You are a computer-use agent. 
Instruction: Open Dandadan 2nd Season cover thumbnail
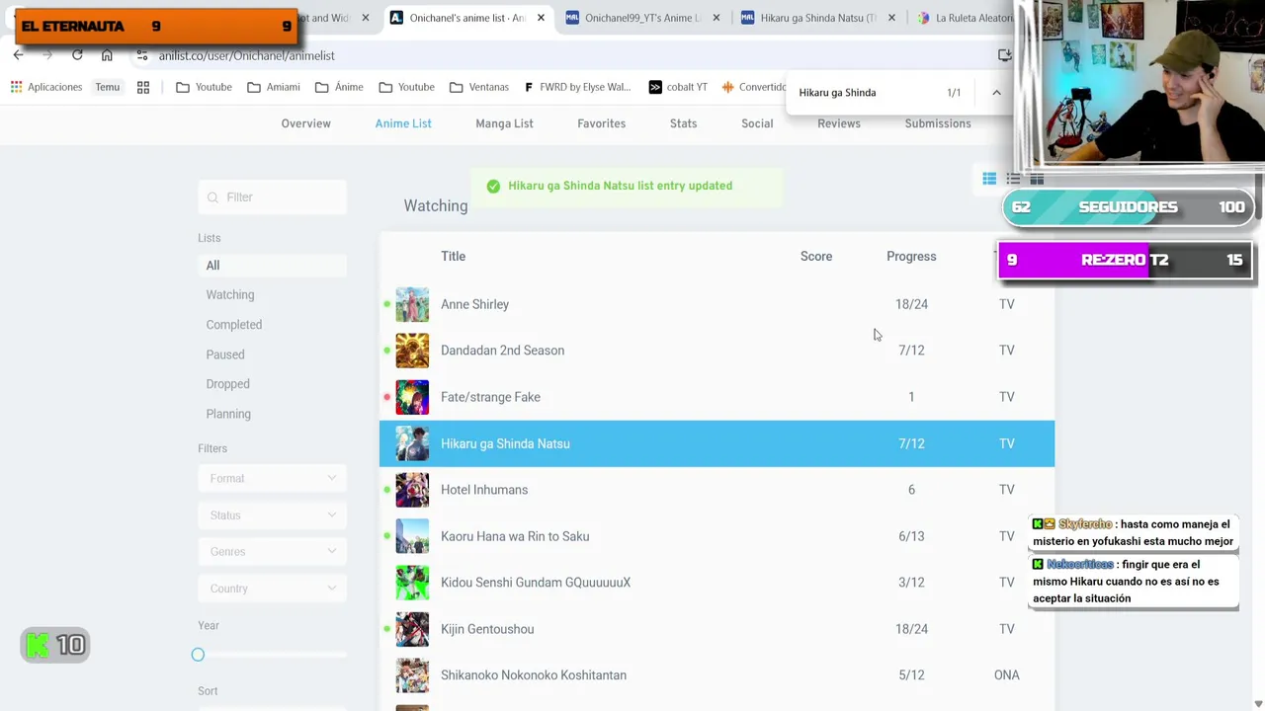tap(412, 351)
